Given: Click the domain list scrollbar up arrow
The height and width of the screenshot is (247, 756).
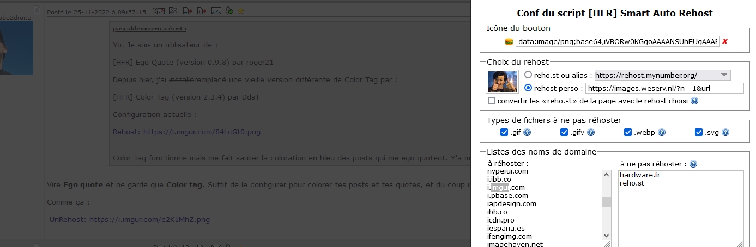Looking at the screenshot, I should point(606,175).
